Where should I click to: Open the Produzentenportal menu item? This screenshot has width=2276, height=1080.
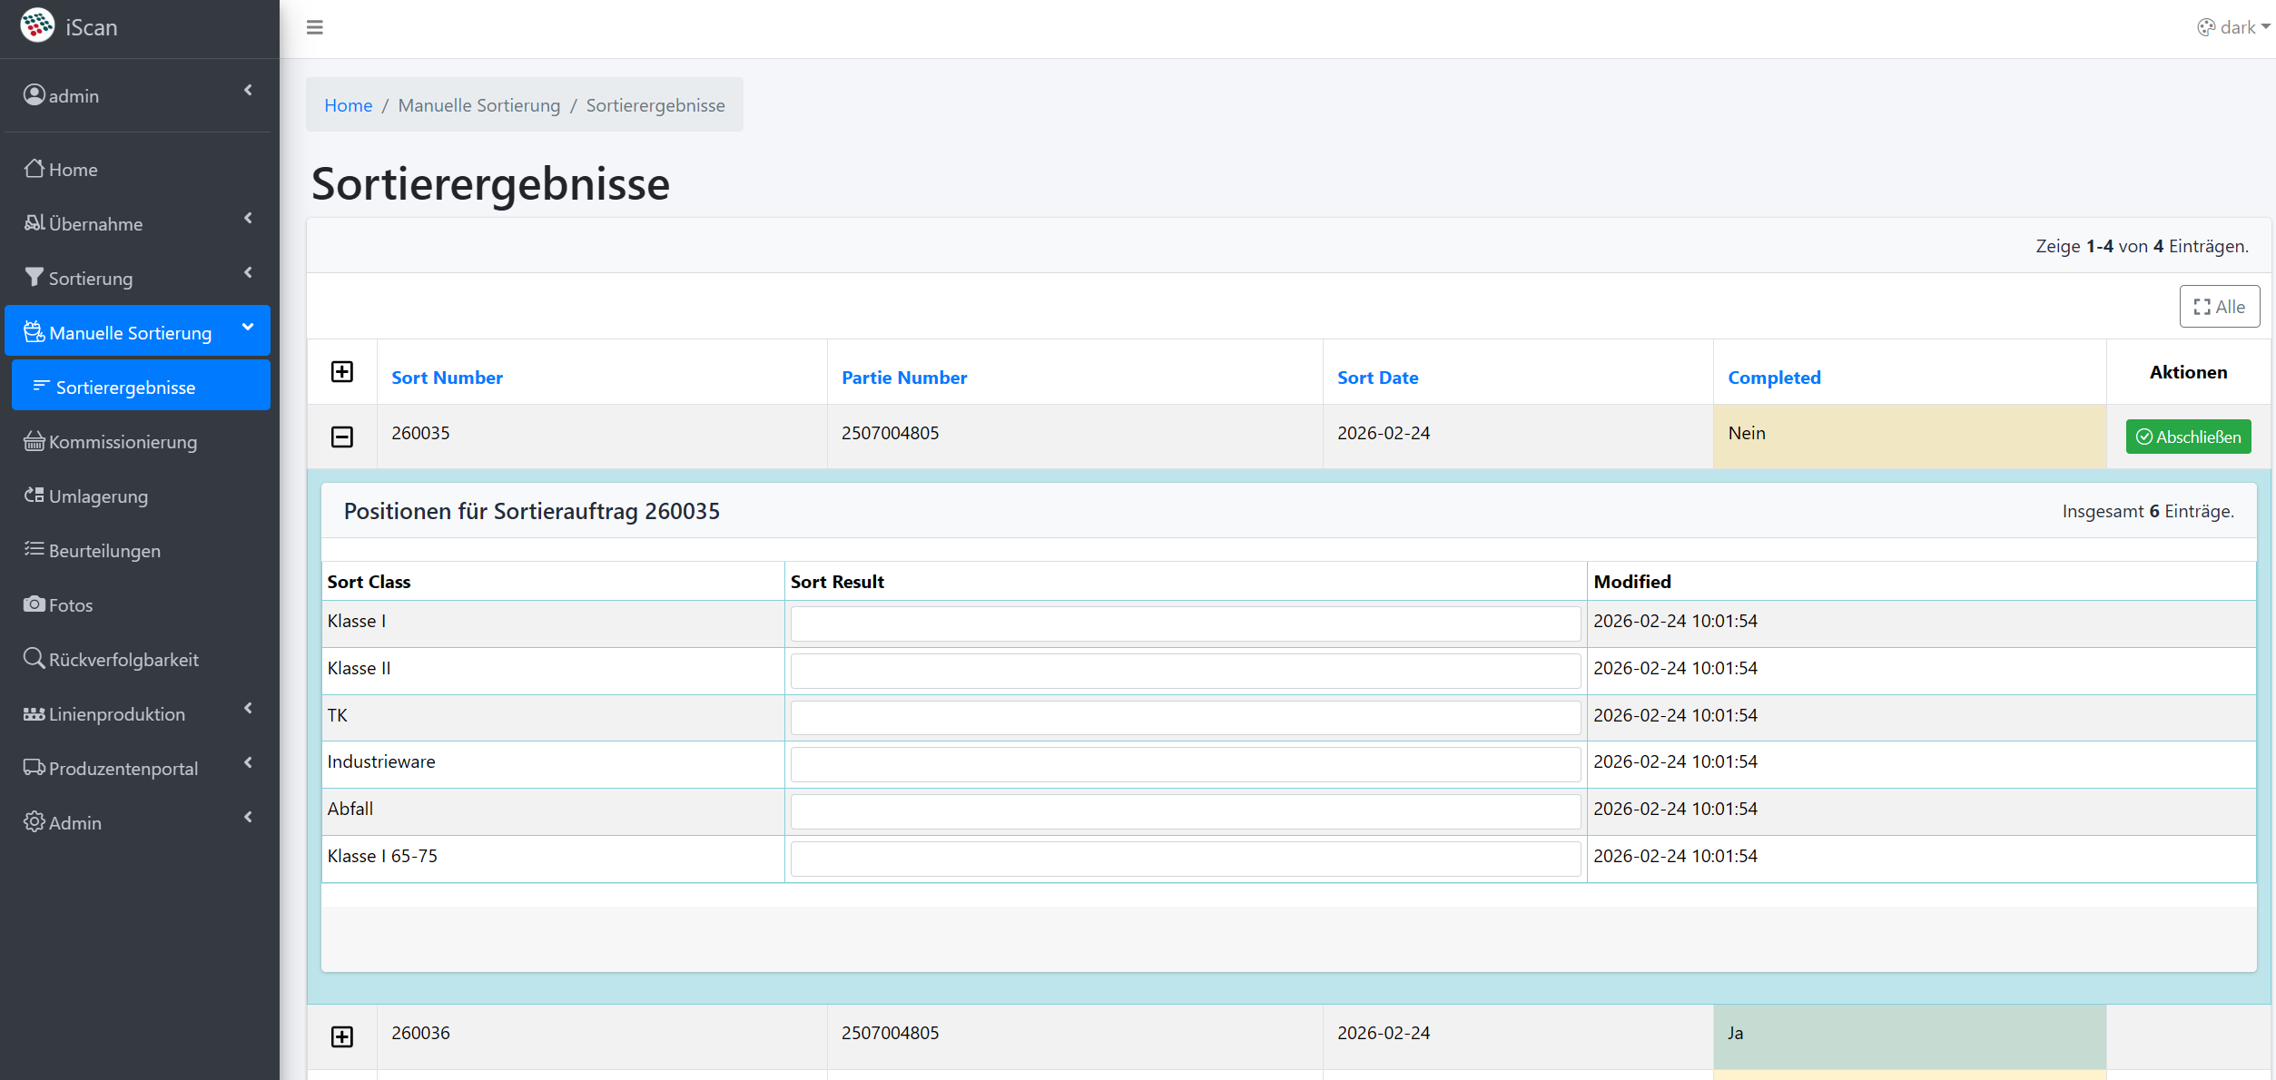(123, 768)
